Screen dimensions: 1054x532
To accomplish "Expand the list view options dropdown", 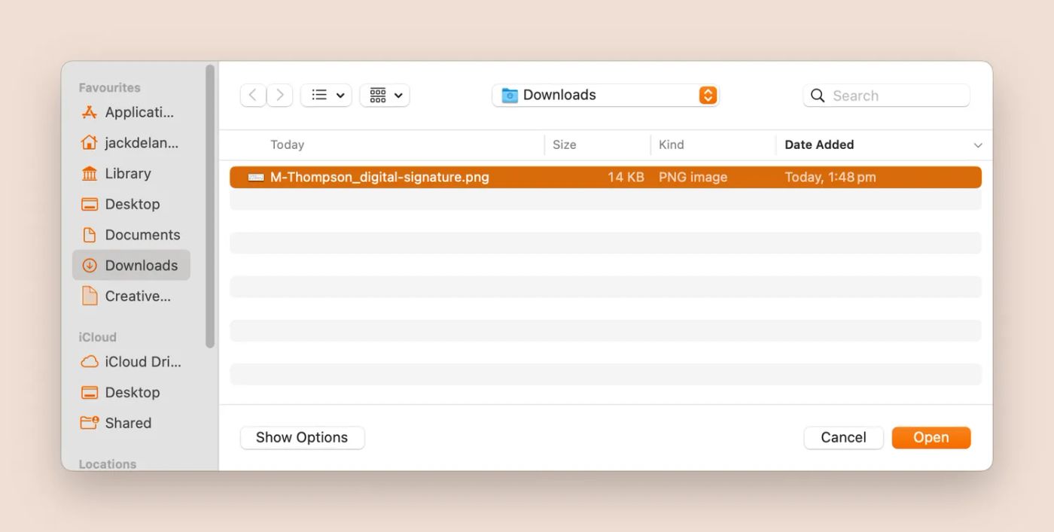I will pyautogui.click(x=327, y=95).
